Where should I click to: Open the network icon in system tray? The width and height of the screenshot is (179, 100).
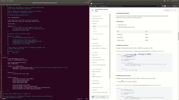[x=172, y=1]
